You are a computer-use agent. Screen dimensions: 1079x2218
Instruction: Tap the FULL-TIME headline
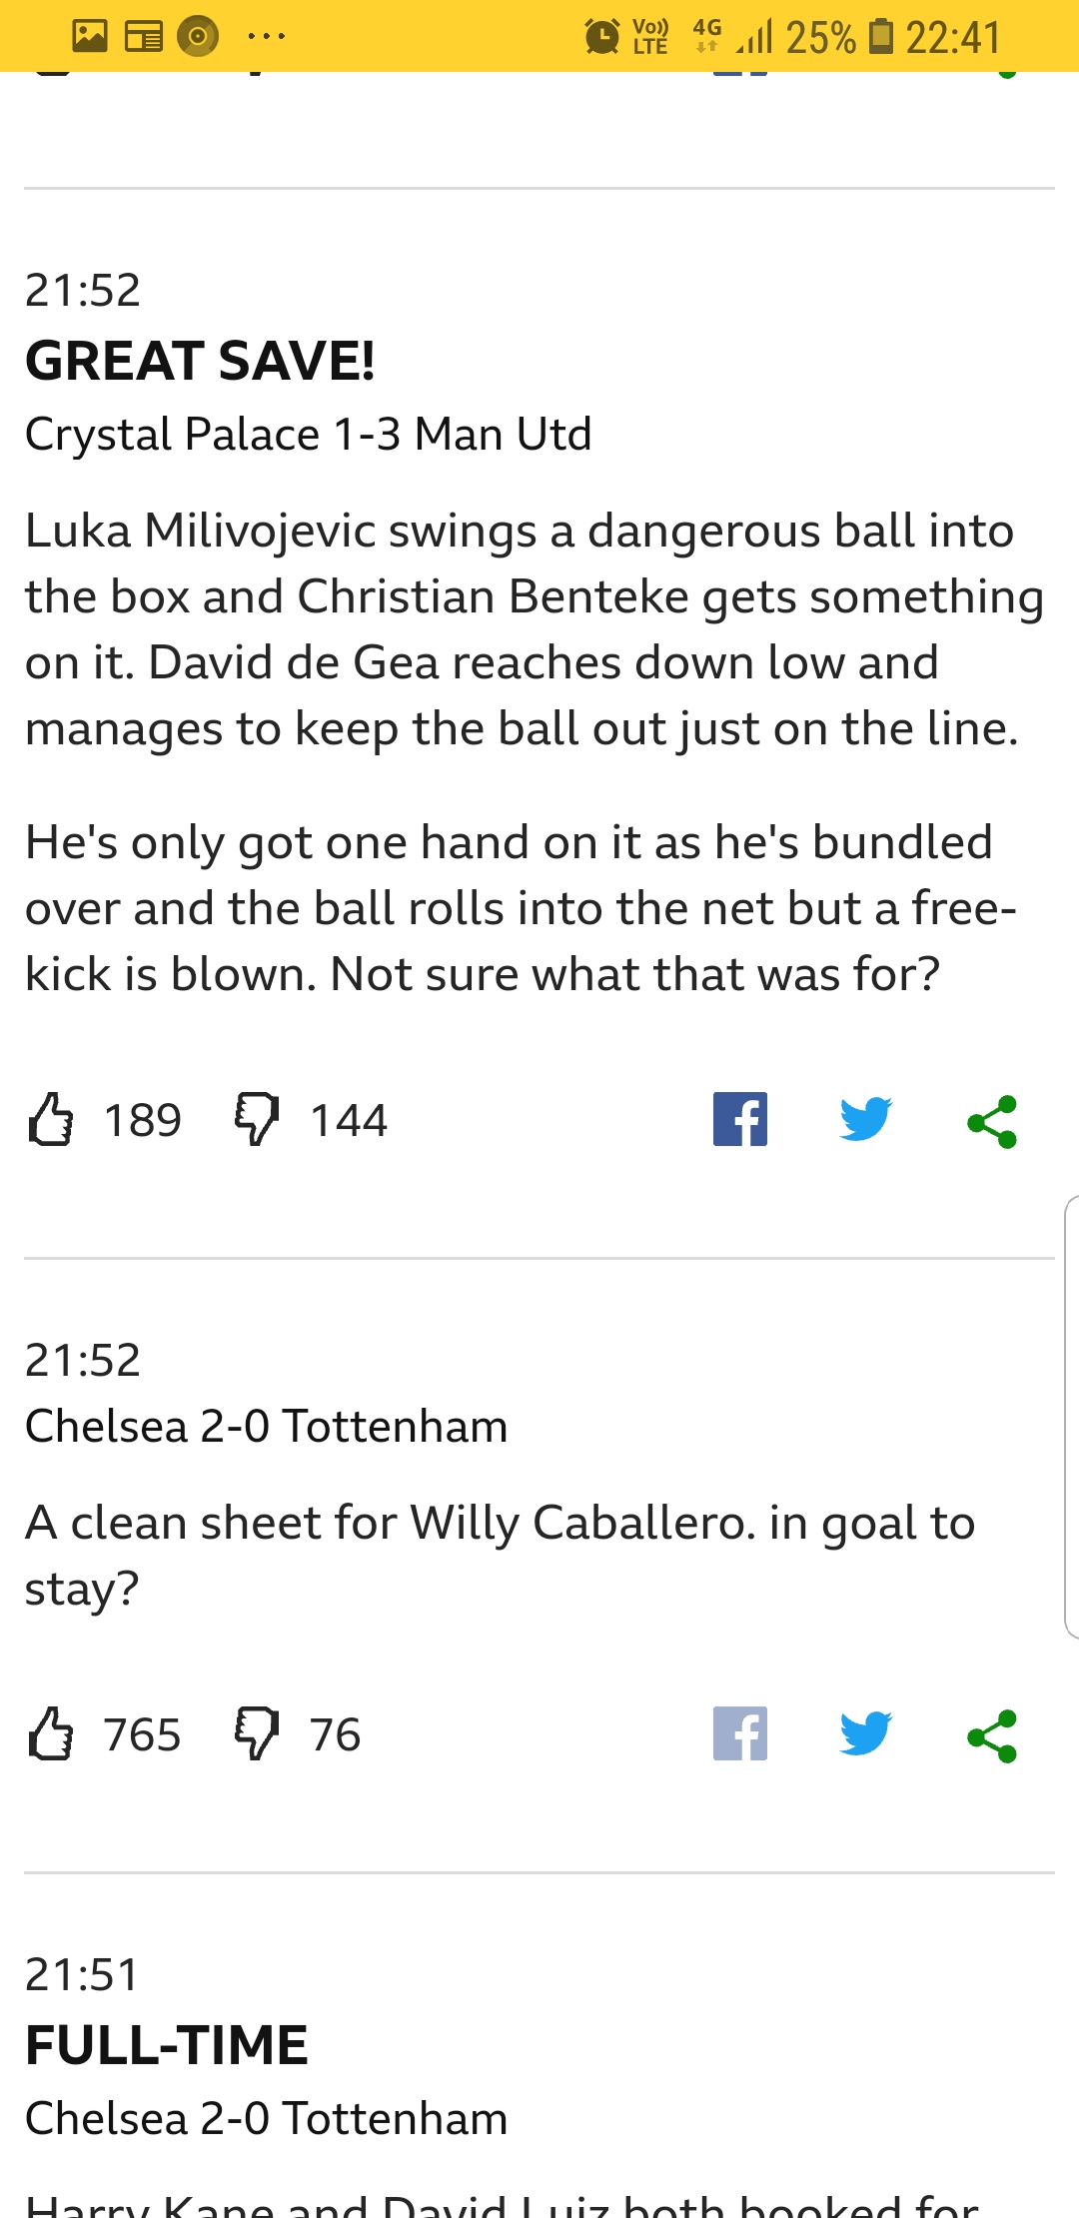click(167, 2044)
